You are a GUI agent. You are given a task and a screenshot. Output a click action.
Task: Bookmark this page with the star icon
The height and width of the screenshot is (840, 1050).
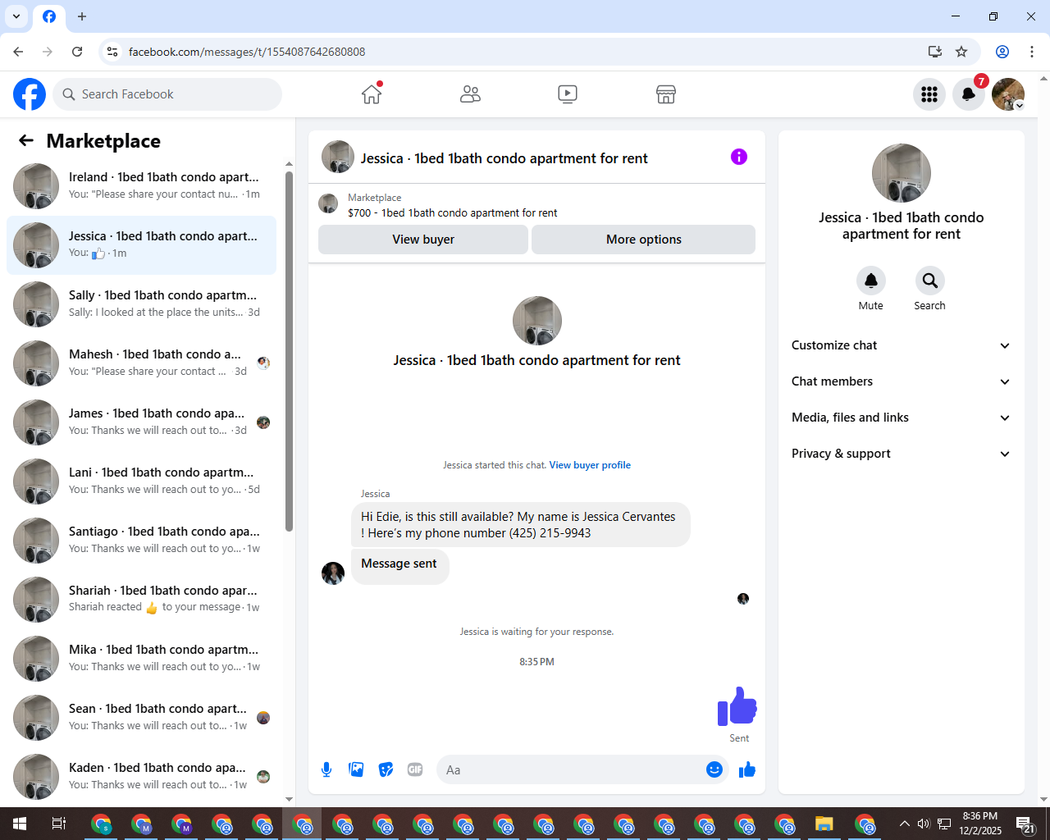pyautogui.click(x=961, y=52)
